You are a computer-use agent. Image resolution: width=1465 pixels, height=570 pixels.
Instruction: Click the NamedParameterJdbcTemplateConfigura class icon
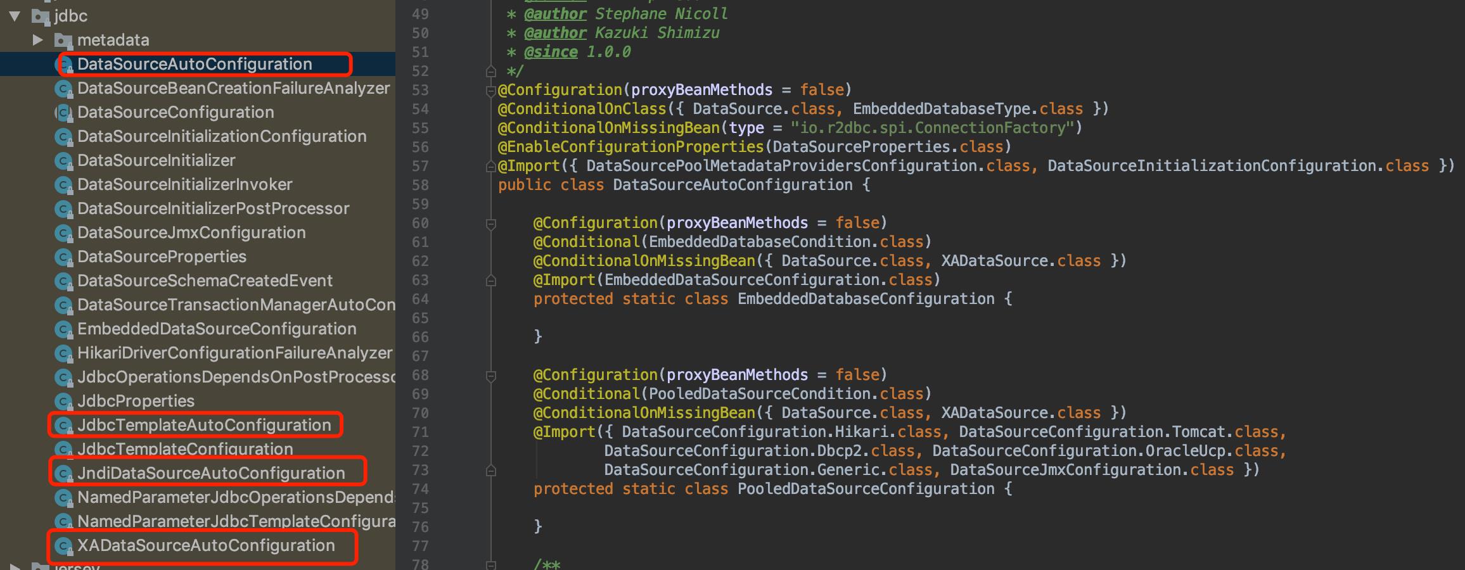point(63,522)
